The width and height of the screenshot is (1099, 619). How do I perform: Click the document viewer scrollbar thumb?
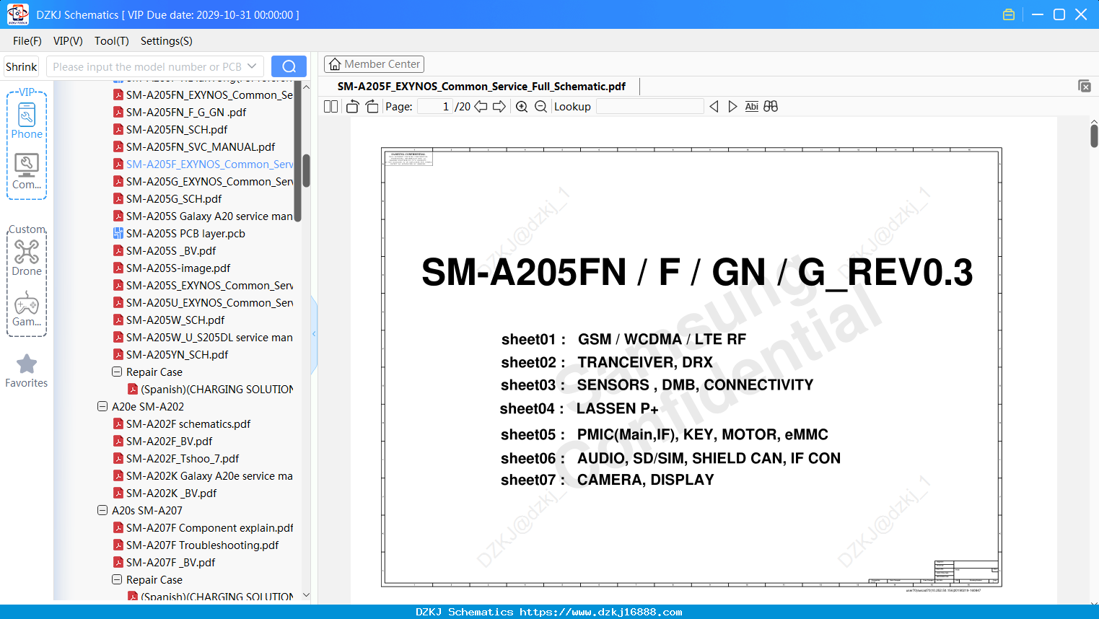(1094, 136)
